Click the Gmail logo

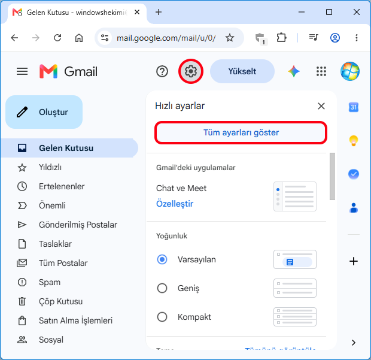[68, 71]
